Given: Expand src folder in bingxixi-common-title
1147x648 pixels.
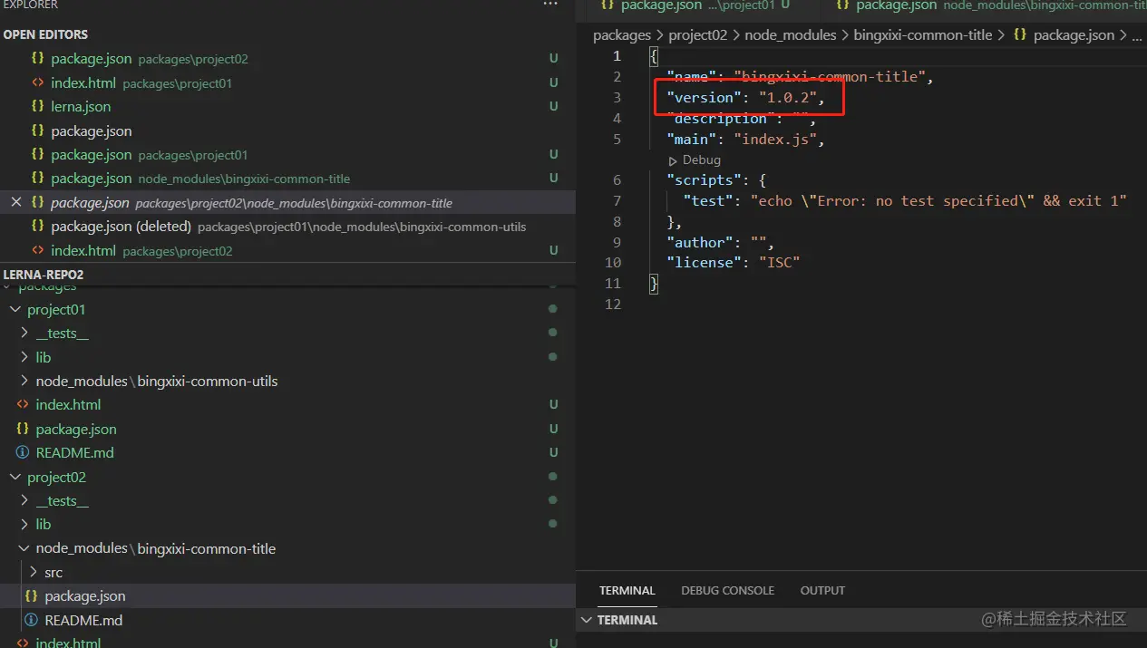Looking at the screenshot, I should [33, 573].
